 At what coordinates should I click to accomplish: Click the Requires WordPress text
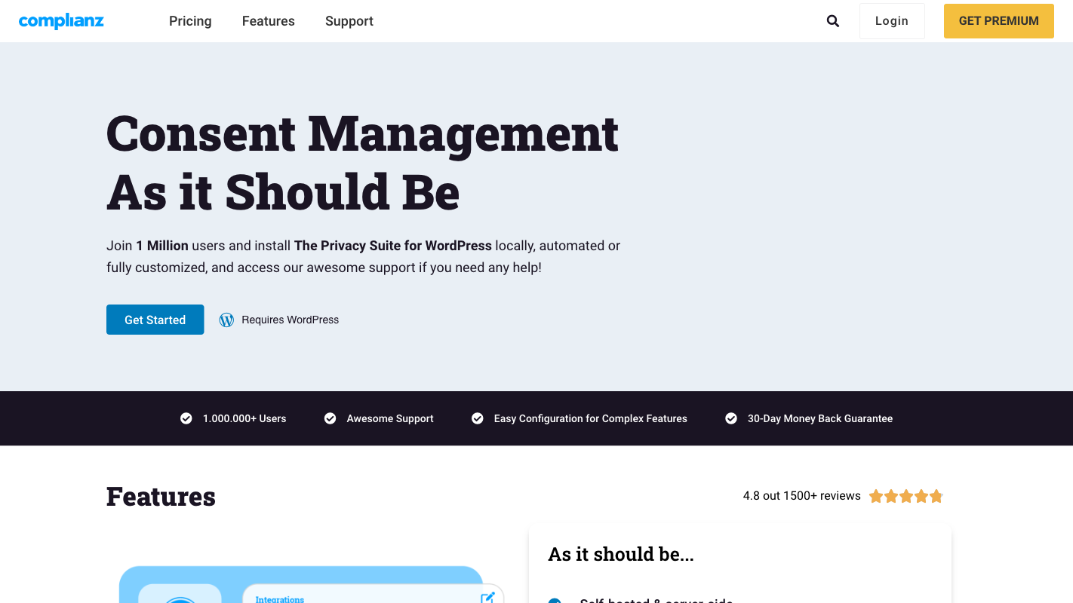coord(291,320)
